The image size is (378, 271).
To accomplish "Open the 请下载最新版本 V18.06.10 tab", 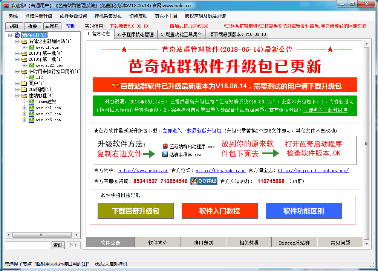I will click(237, 35).
